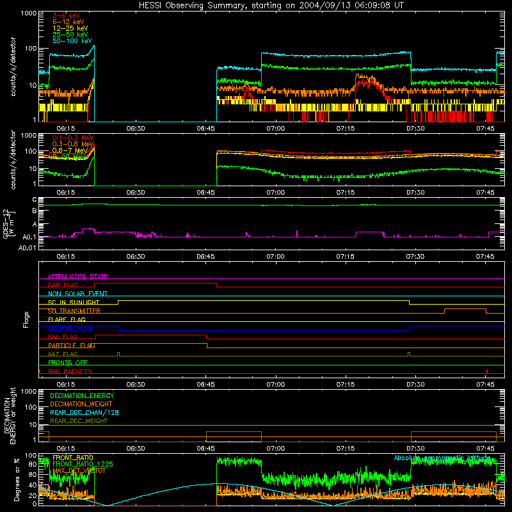
Task: Click the ATTENUATOR_STATE flag label
Action: tap(77, 276)
